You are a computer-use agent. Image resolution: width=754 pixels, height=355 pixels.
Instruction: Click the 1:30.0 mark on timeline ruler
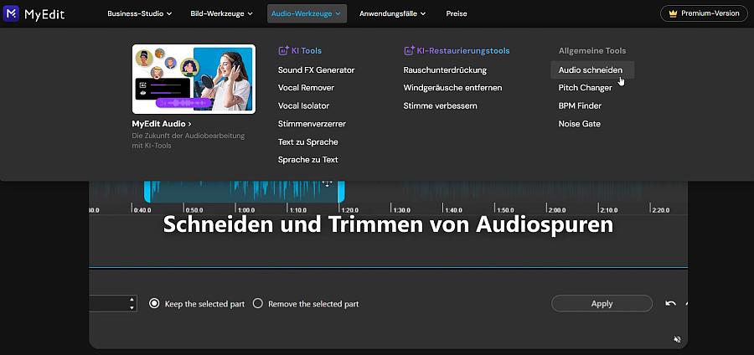coord(402,210)
